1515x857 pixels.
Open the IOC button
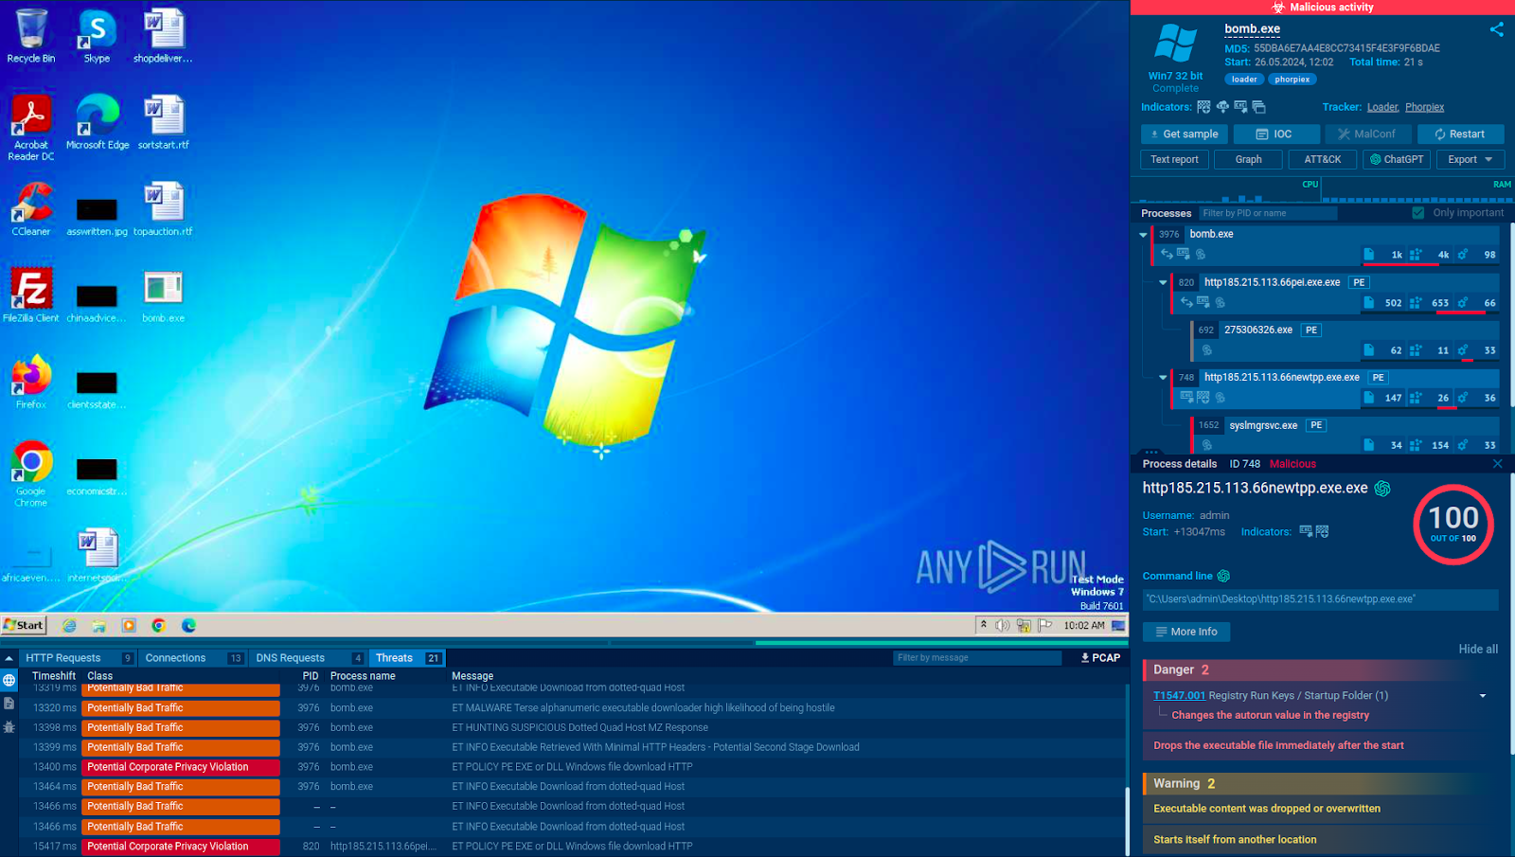click(1275, 134)
